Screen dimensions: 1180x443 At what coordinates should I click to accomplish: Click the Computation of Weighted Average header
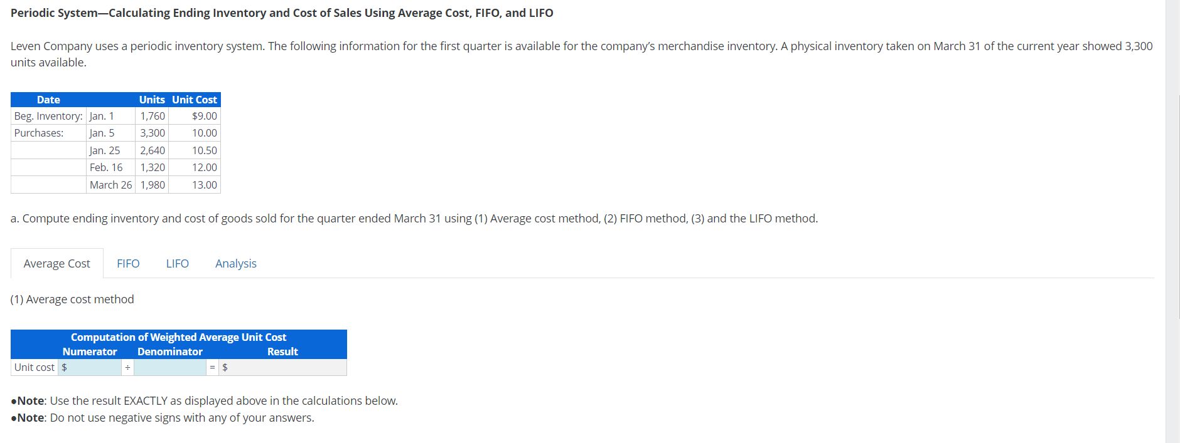click(x=179, y=337)
